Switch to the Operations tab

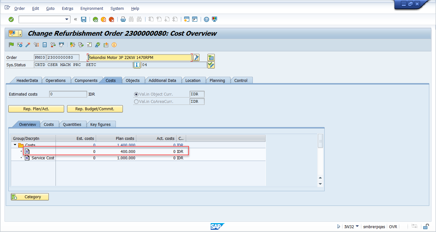coord(56,81)
